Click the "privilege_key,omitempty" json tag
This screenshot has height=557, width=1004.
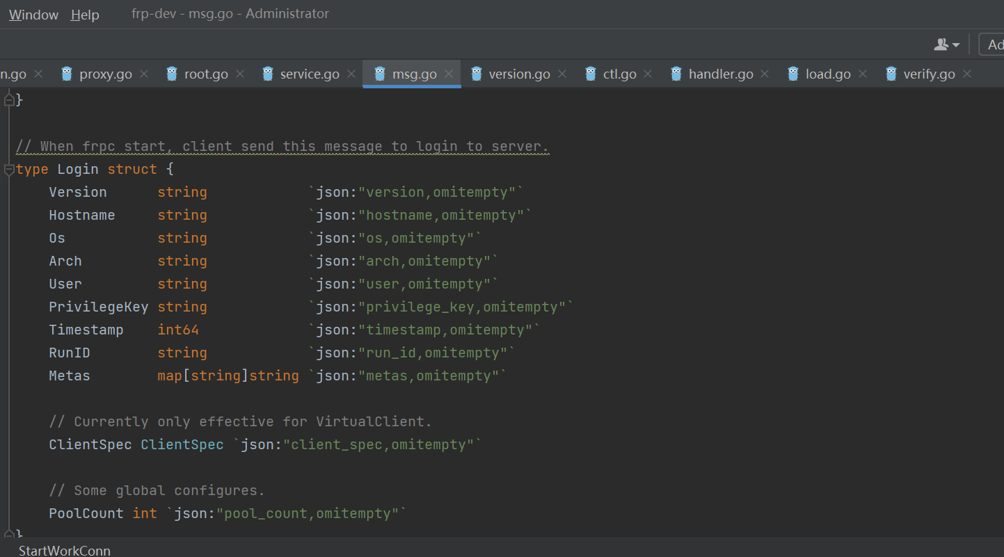point(441,307)
